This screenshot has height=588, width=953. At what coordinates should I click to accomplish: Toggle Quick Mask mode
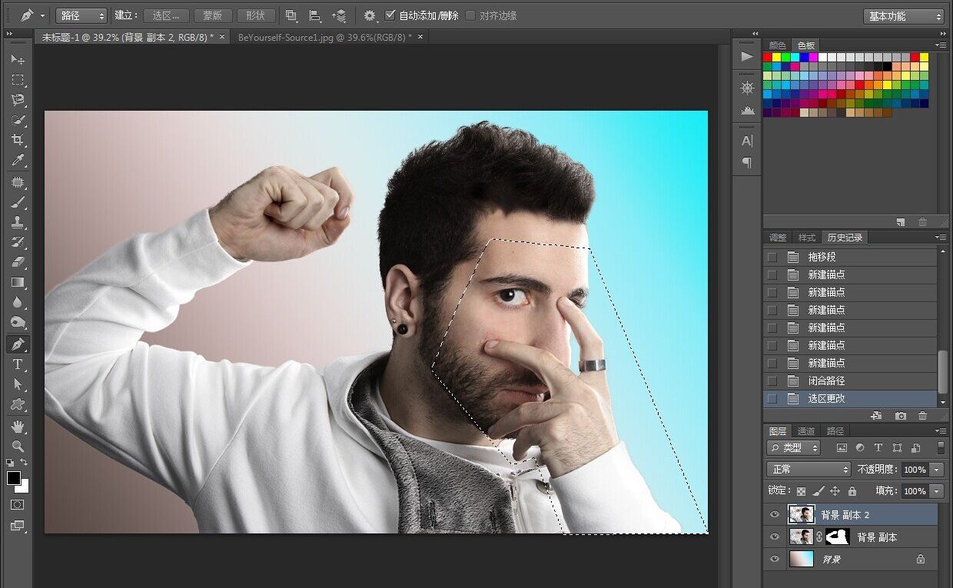18,505
